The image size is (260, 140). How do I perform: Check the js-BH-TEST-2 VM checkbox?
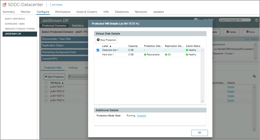point(46,91)
